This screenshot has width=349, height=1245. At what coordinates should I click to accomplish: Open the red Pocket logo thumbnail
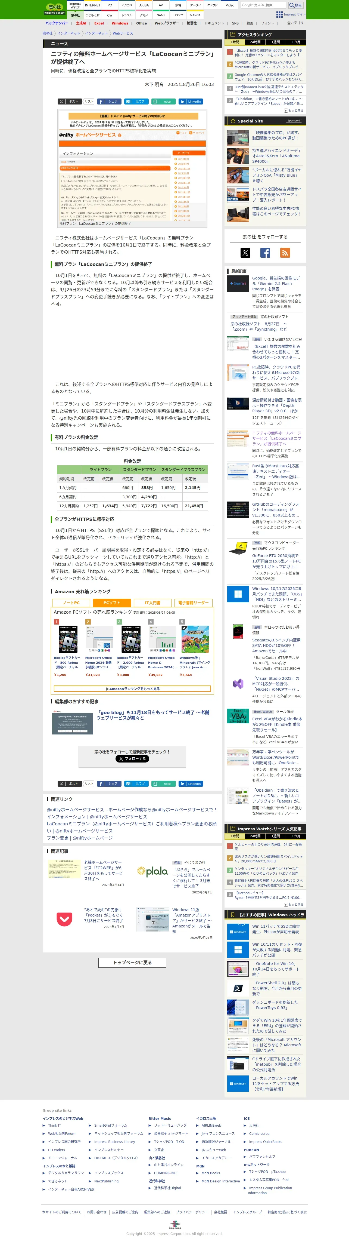pos(64,919)
